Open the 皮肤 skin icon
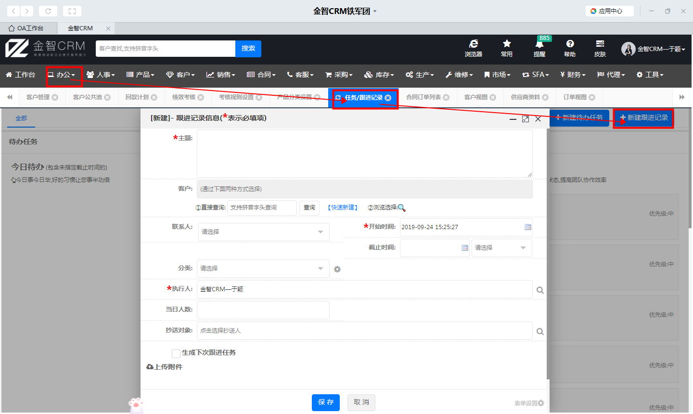The image size is (693, 414). pos(600,48)
